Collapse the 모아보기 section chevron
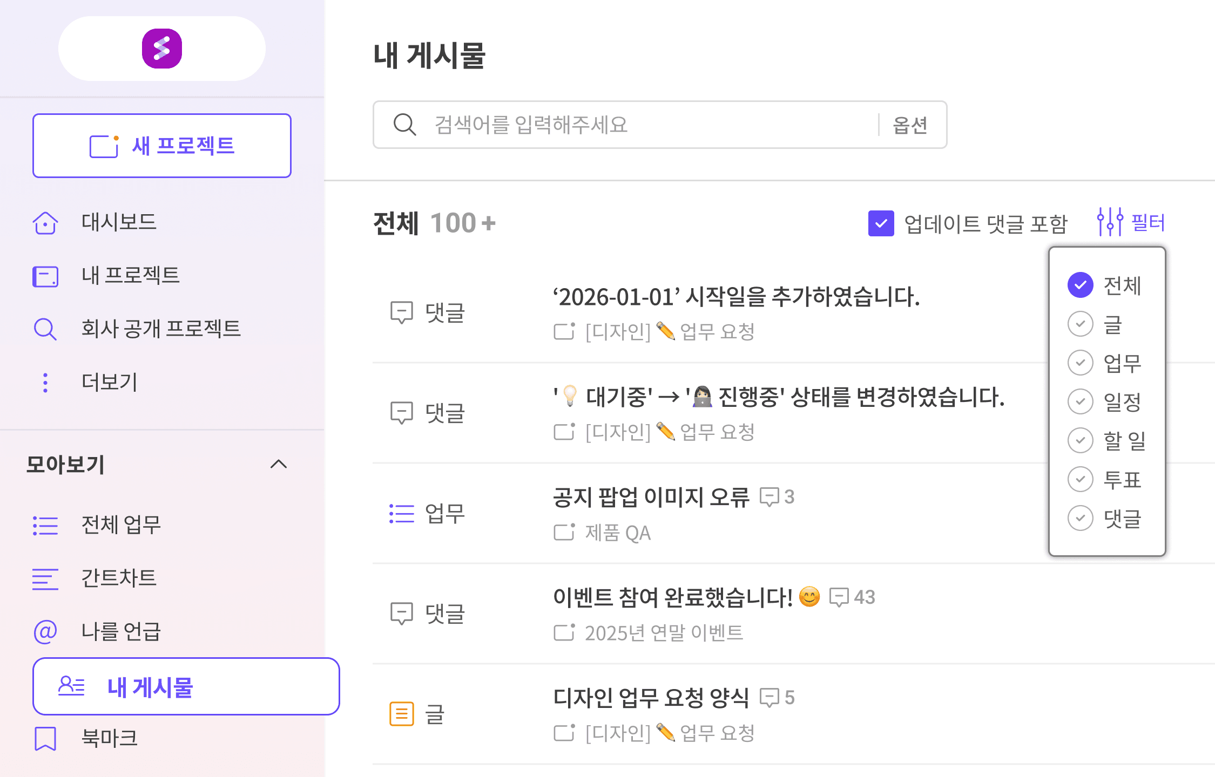Viewport: 1215px width, 777px height. (279, 464)
